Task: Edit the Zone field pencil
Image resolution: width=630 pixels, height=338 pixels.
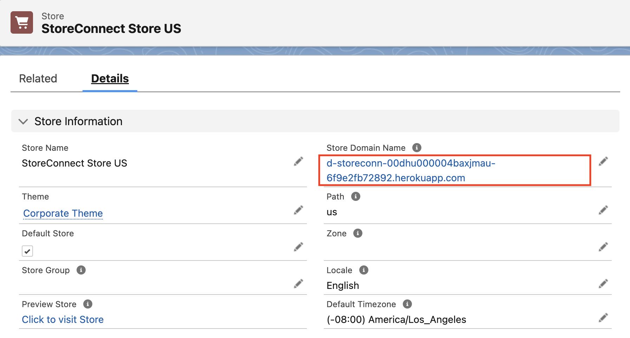Action: [x=603, y=247]
